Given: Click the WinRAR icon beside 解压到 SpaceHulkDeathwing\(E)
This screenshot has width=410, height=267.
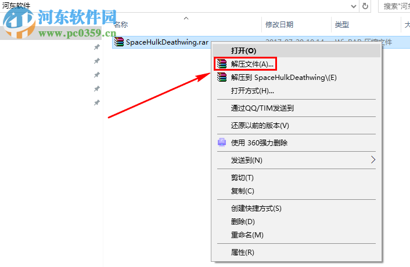Looking at the screenshot, I should click(x=222, y=77).
